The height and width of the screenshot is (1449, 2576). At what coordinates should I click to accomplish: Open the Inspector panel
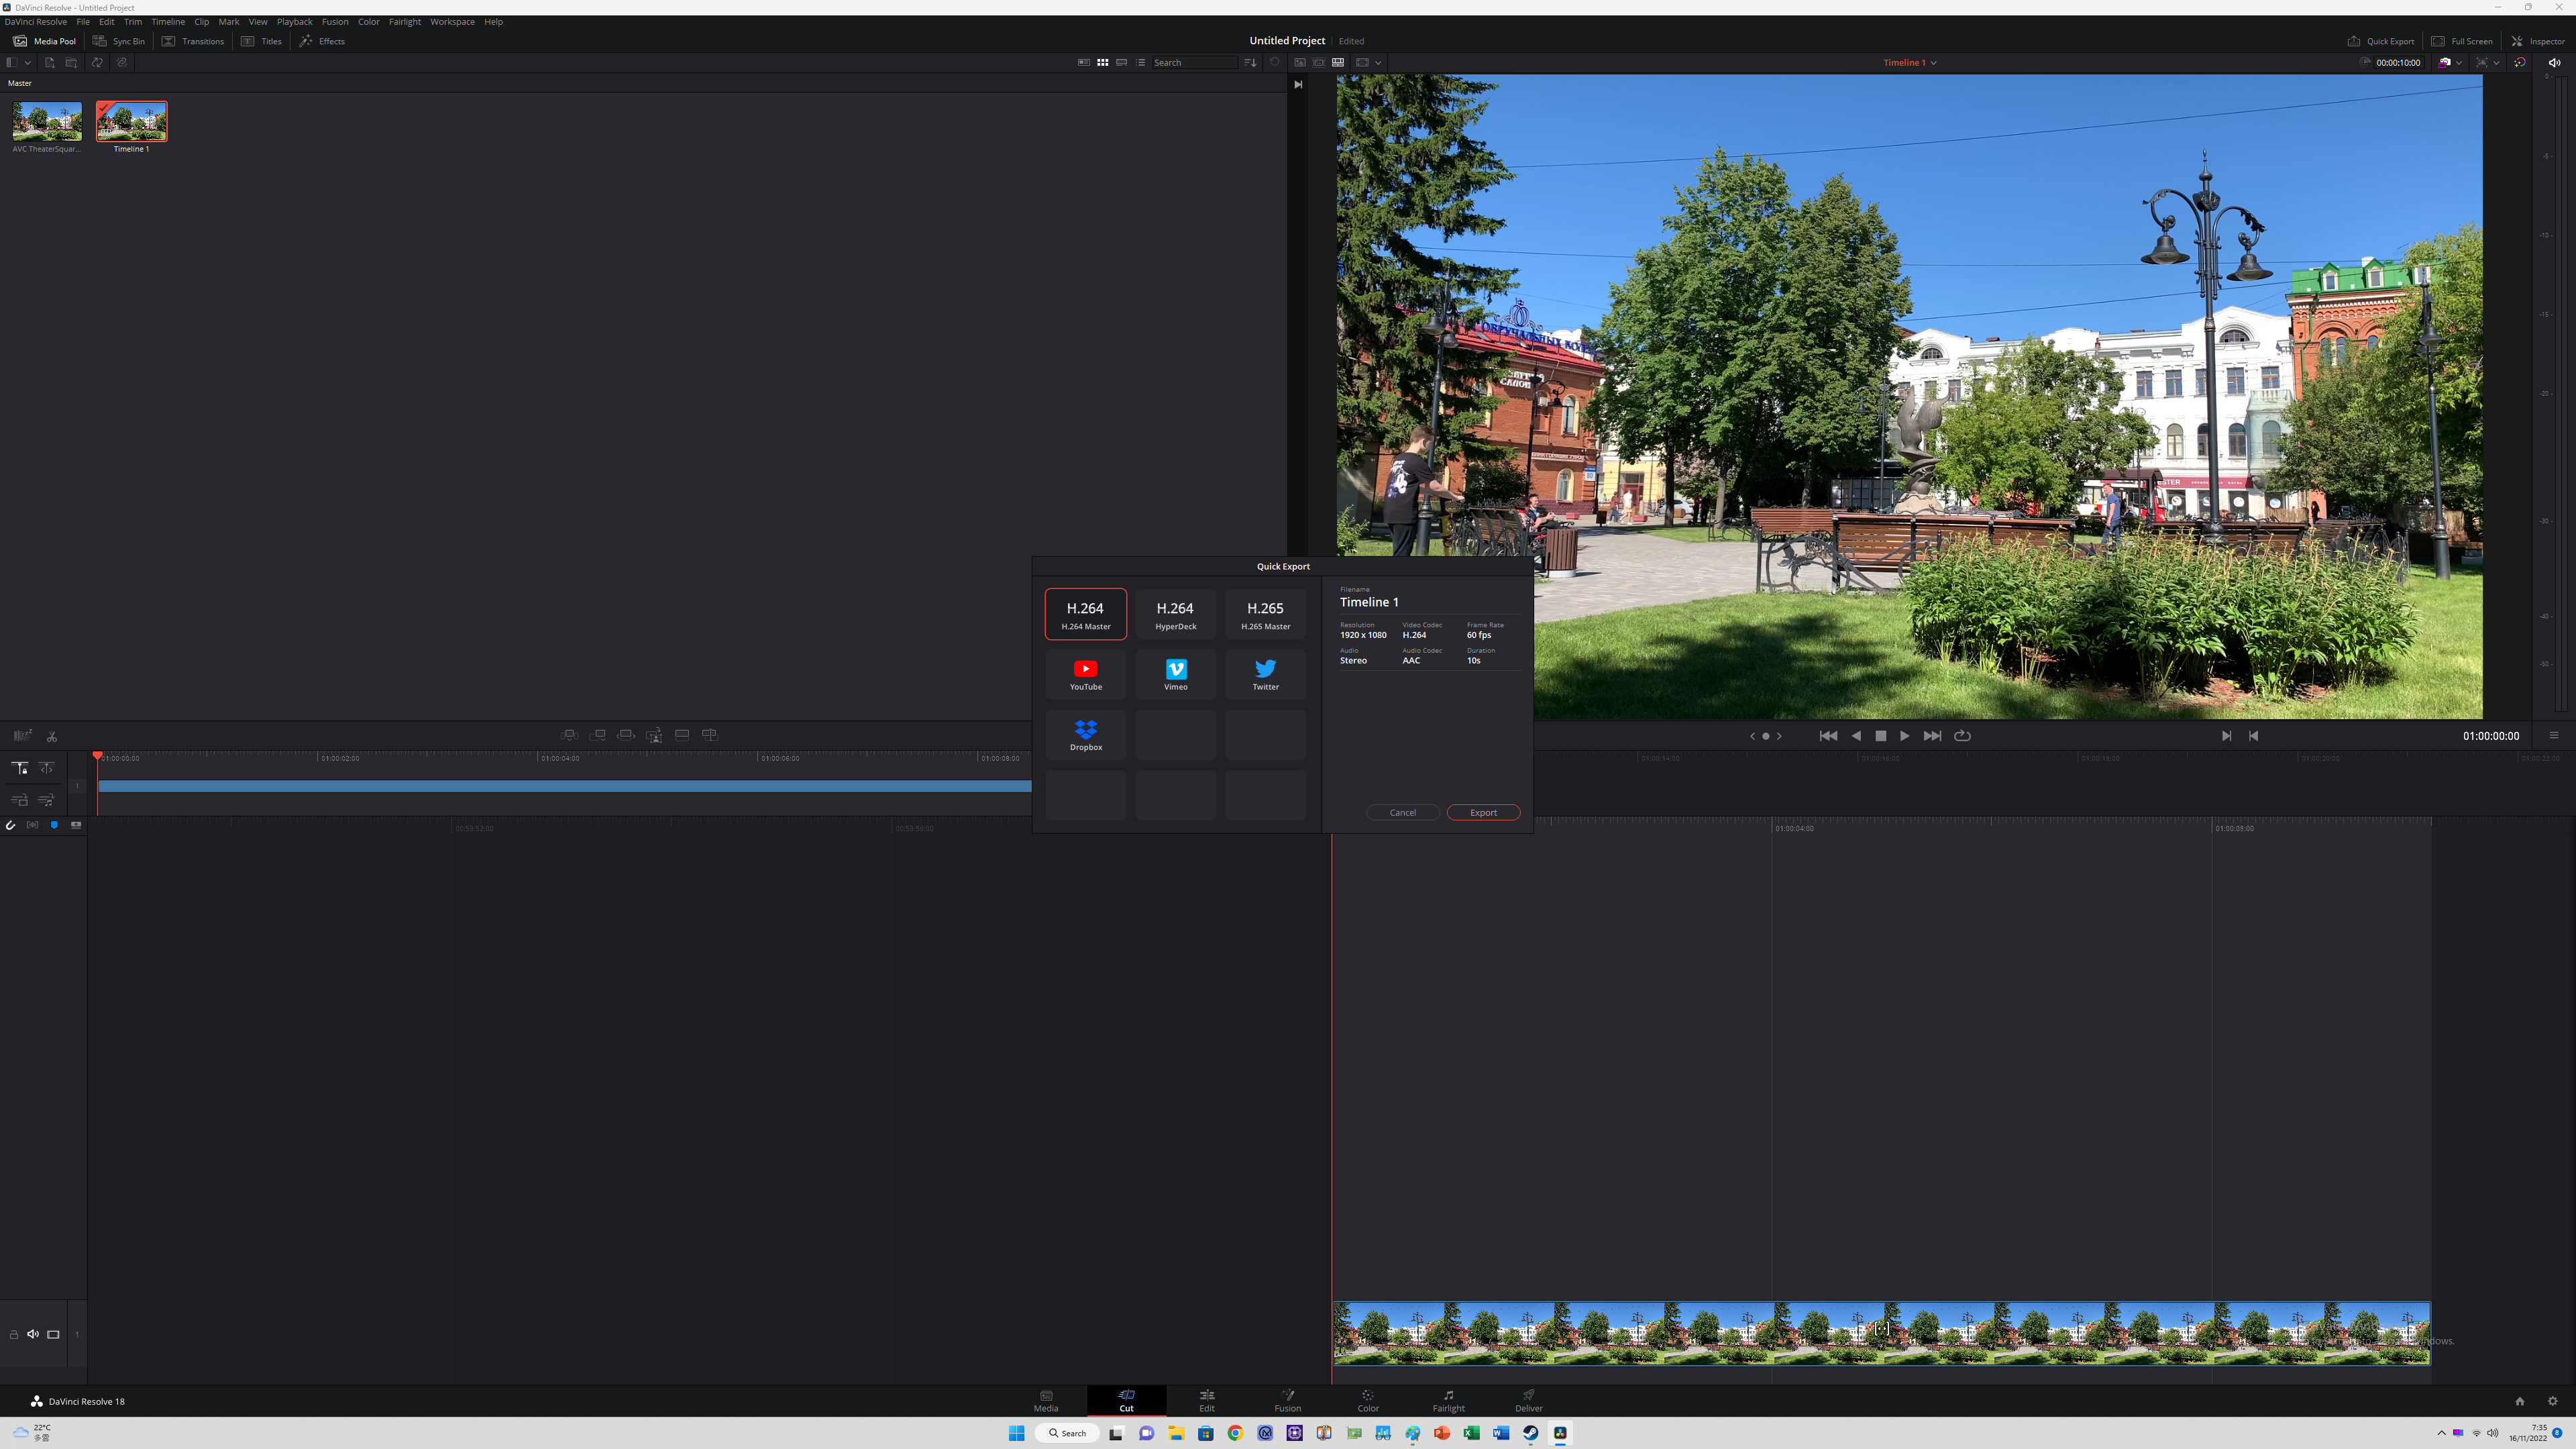[2538, 41]
